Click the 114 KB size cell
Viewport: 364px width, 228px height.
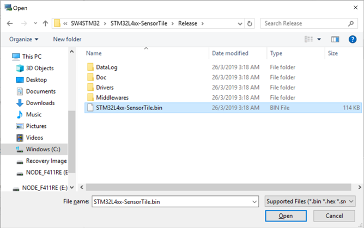point(351,108)
